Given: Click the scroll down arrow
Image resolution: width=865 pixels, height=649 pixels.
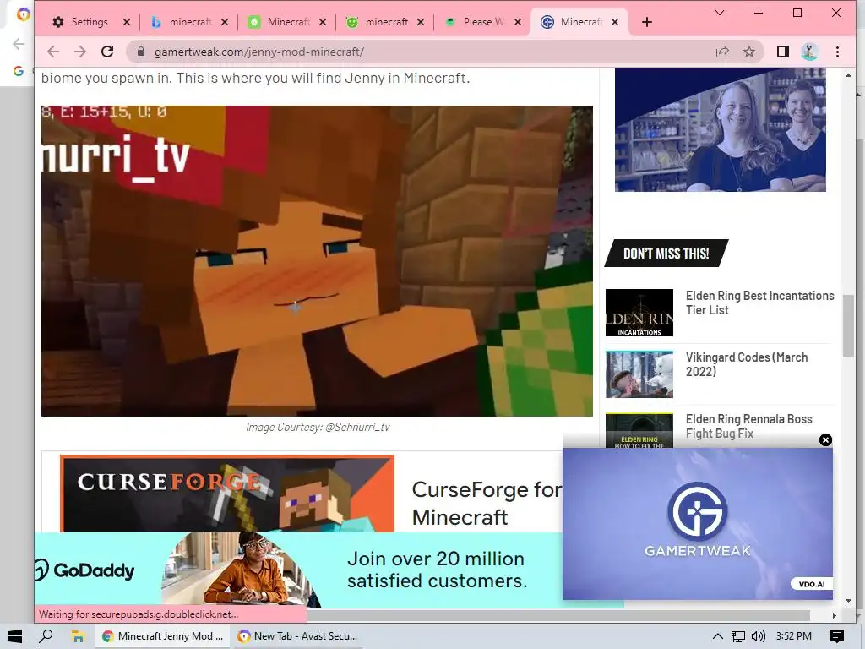Looking at the screenshot, I should coord(848,601).
